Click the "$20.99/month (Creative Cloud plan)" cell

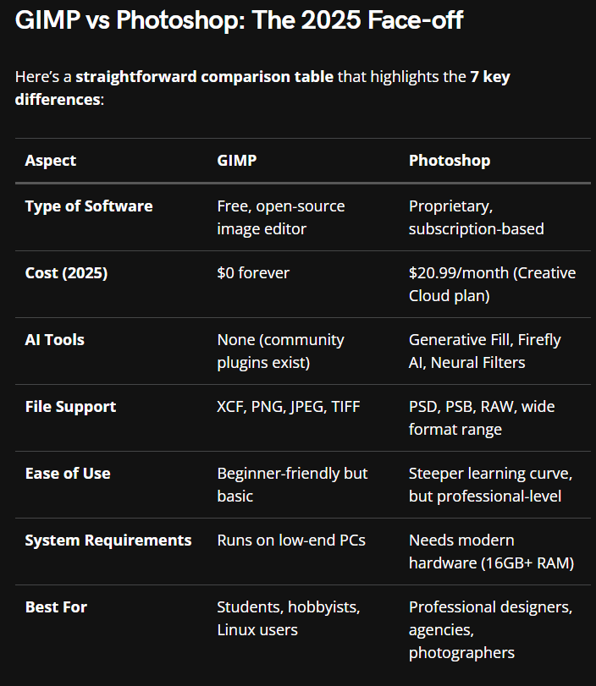coord(492,284)
